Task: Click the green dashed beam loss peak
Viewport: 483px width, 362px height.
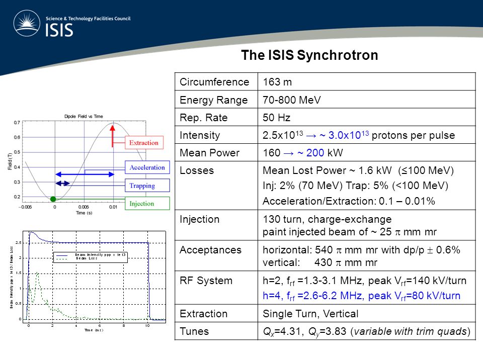Action: point(37,274)
